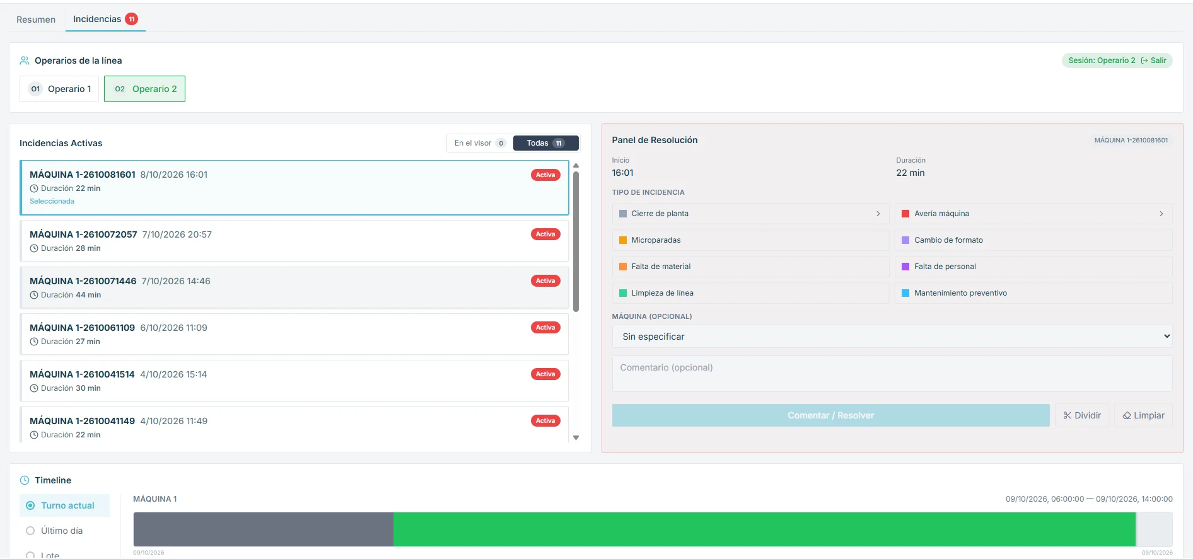Select incident MÁQUINA 1-2610071446

coord(294,287)
